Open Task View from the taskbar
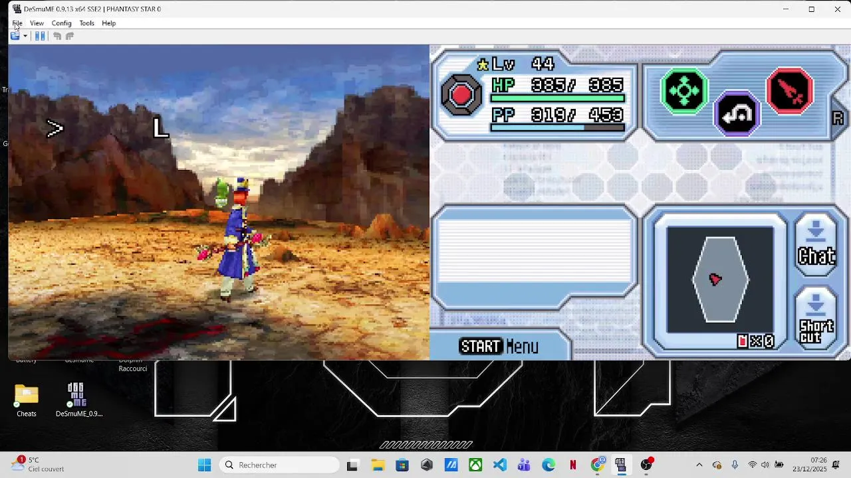The width and height of the screenshot is (851, 478). (x=352, y=465)
